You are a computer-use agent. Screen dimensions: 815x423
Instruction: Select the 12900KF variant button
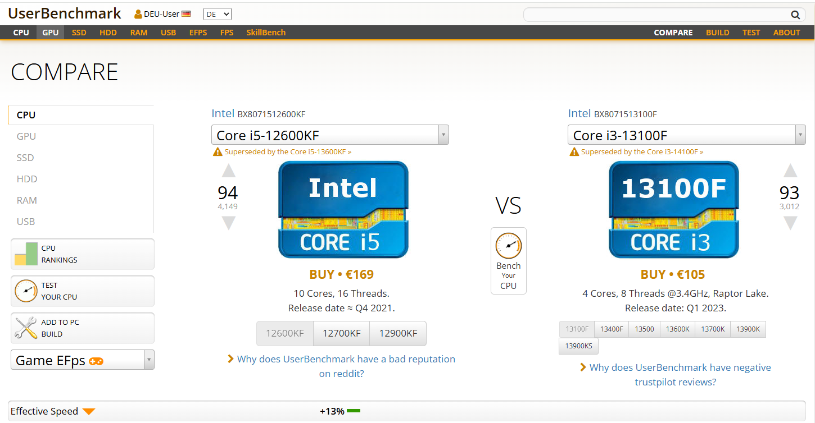click(398, 333)
